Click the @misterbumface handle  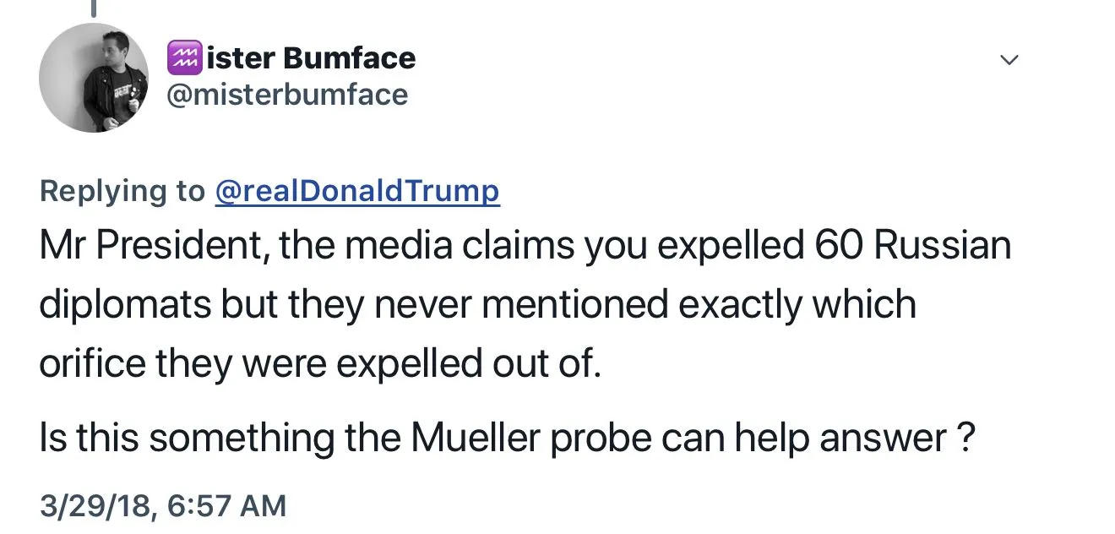pyautogui.click(x=289, y=95)
